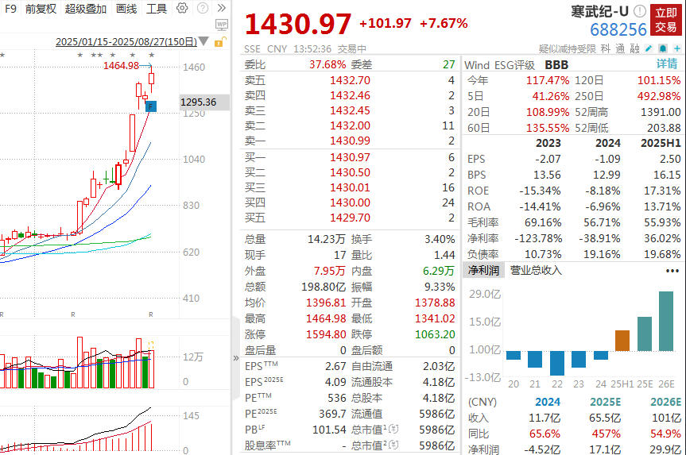Click the pencil edit note icon
The image size is (686, 455).
click(649, 48)
